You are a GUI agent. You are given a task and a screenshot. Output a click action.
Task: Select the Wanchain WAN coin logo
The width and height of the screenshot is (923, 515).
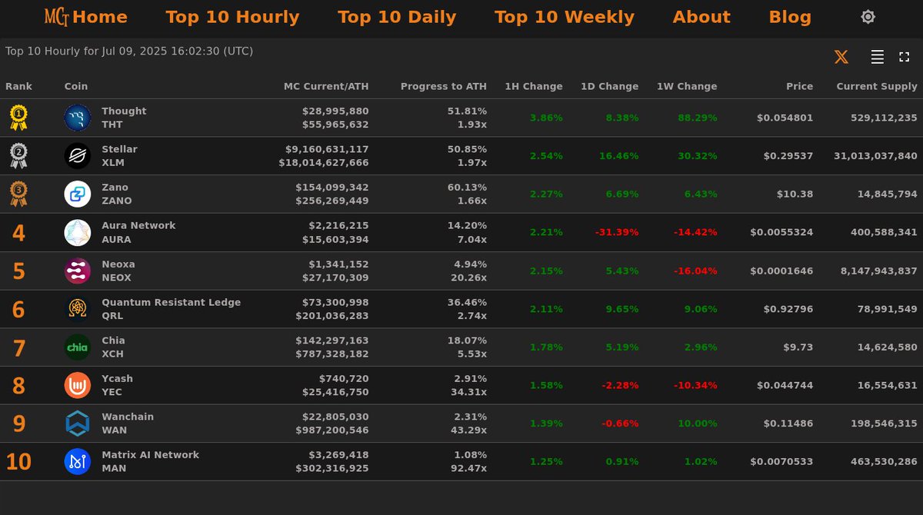[x=77, y=424]
